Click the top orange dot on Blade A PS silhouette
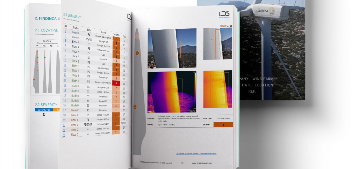The height and width of the screenshot is (169, 358). [x=37, y=52]
